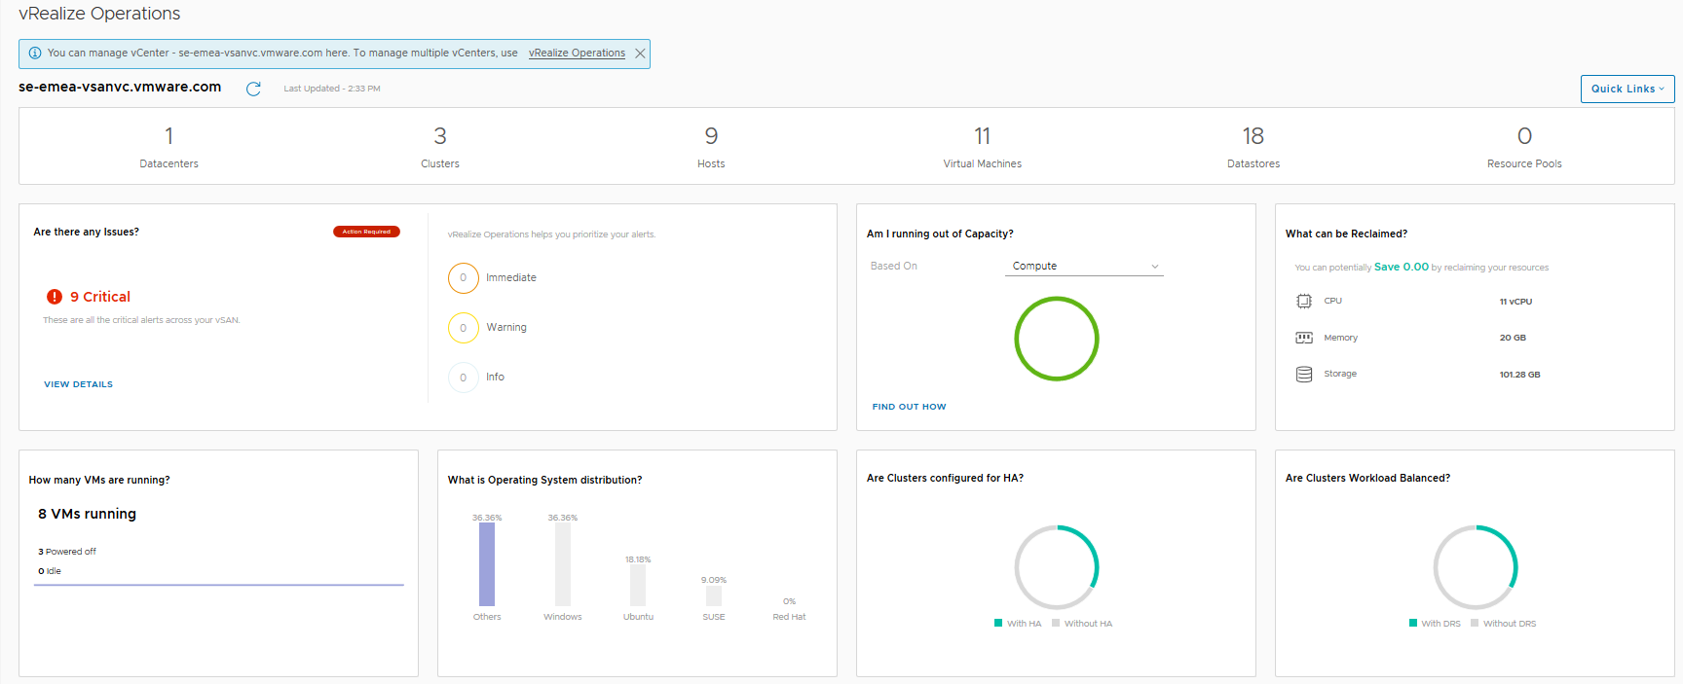Click the Without HA legend swatch
Viewport: 1683px width, 684px height.
tap(1056, 623)
